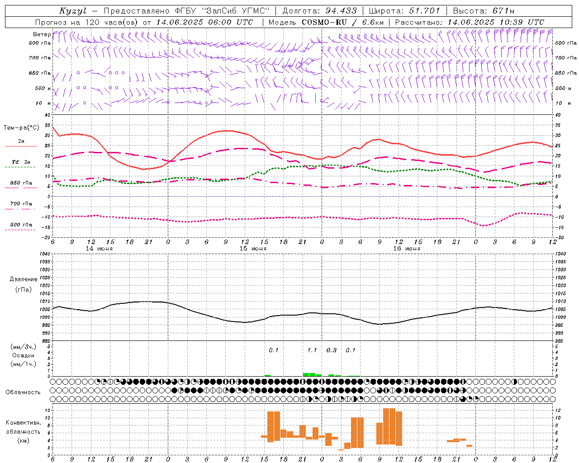Click the latitude value "Широта: 51.701"
The image size is (579, 463).
tap(404, 11)
